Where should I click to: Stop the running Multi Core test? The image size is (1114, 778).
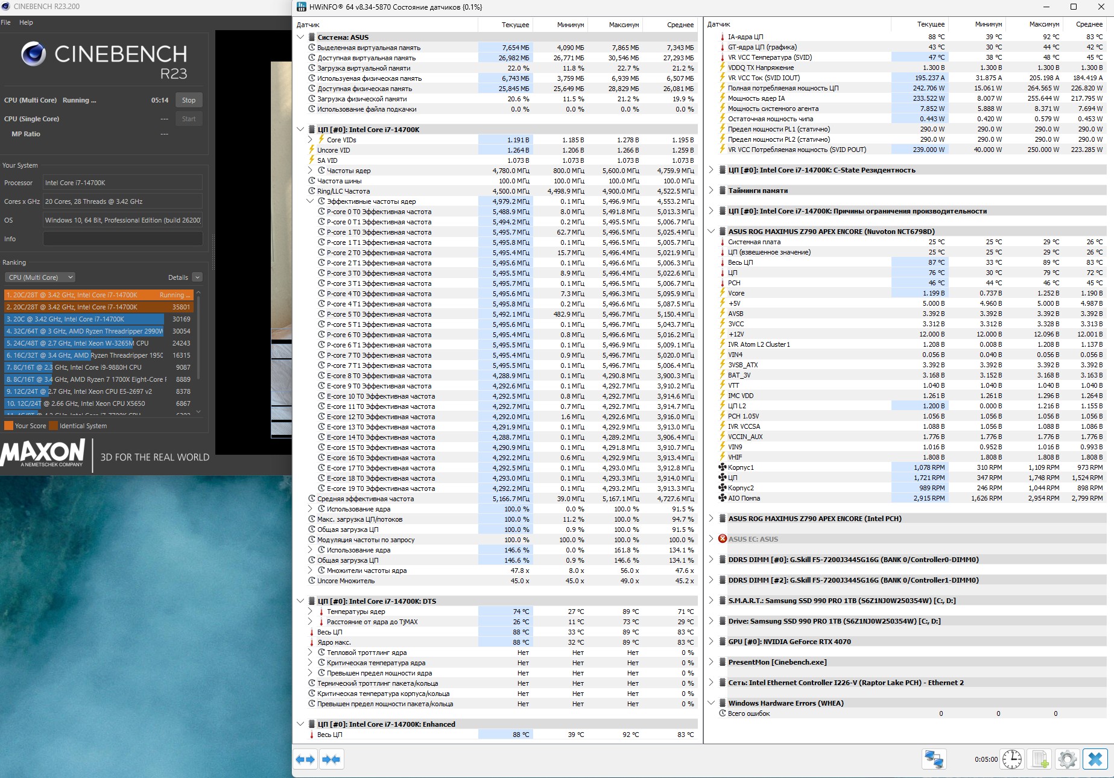tap(189, 100)
